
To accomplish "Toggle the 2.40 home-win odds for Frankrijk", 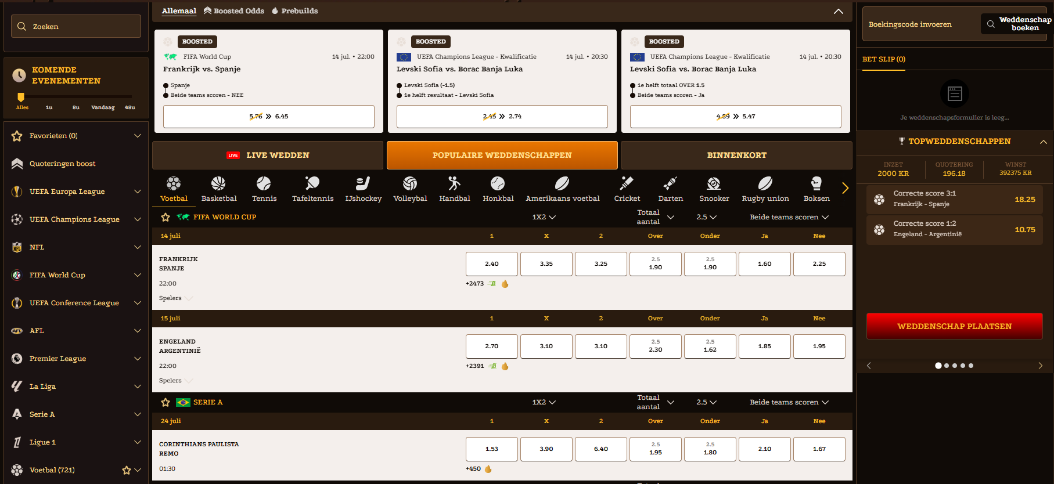I will coord(492,264).
